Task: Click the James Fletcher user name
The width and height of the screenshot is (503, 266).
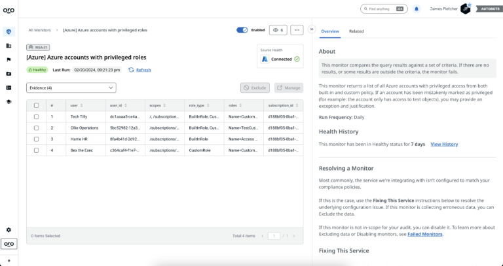Action: click(443, 9)
